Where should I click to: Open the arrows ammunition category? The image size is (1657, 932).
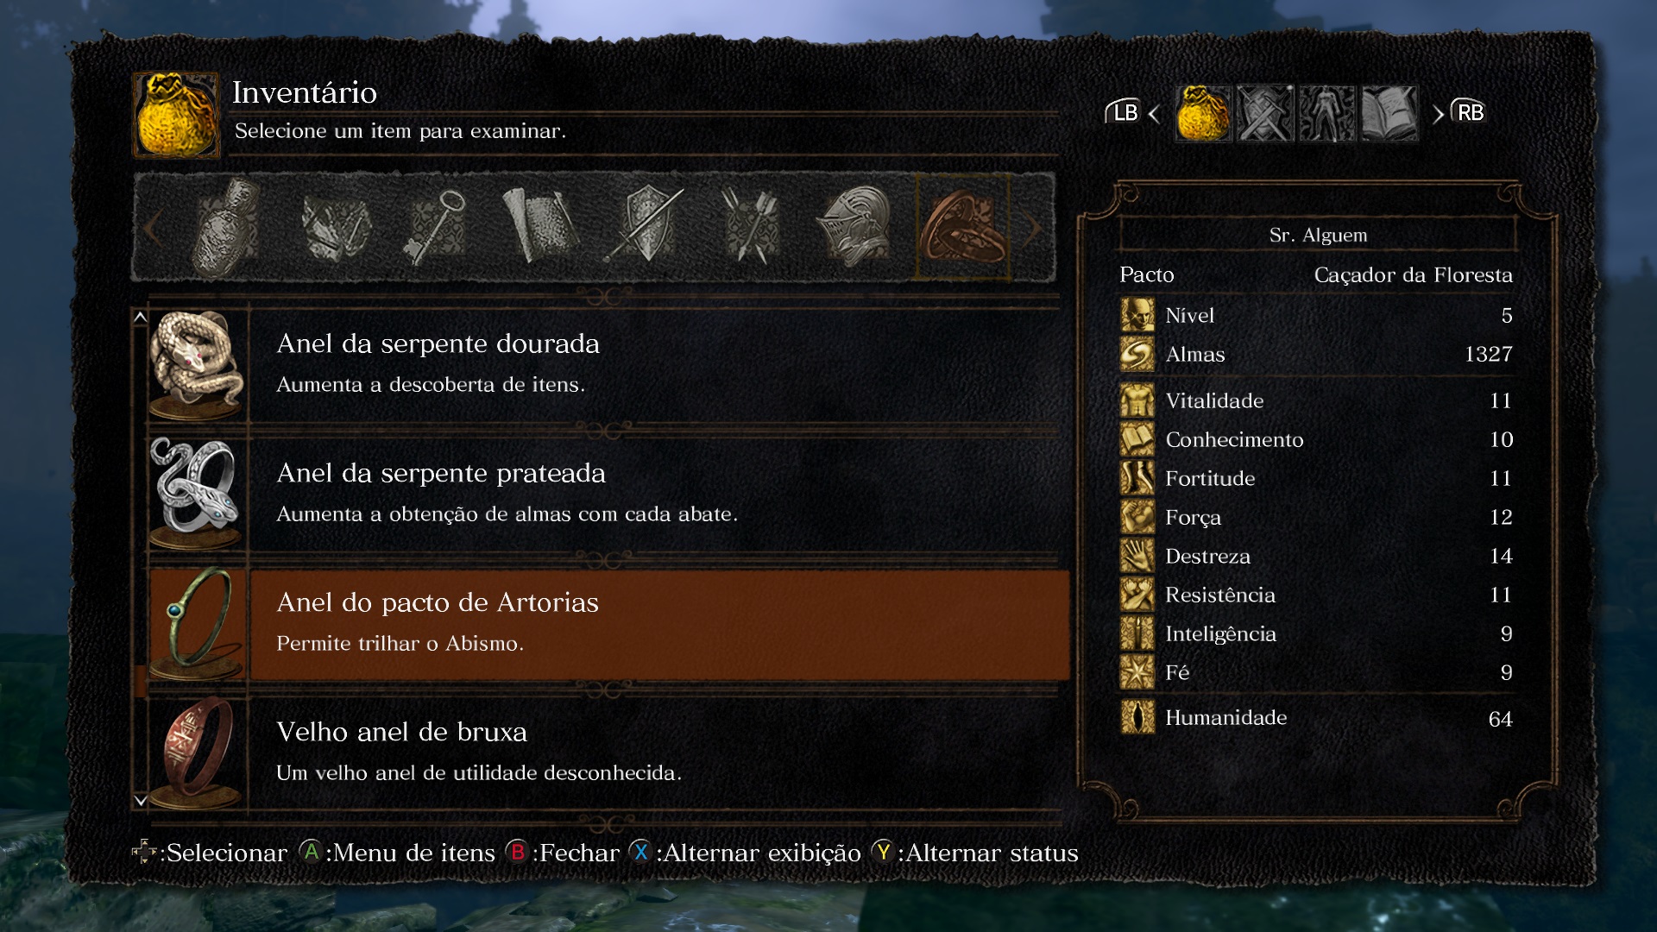pos(749,228)
